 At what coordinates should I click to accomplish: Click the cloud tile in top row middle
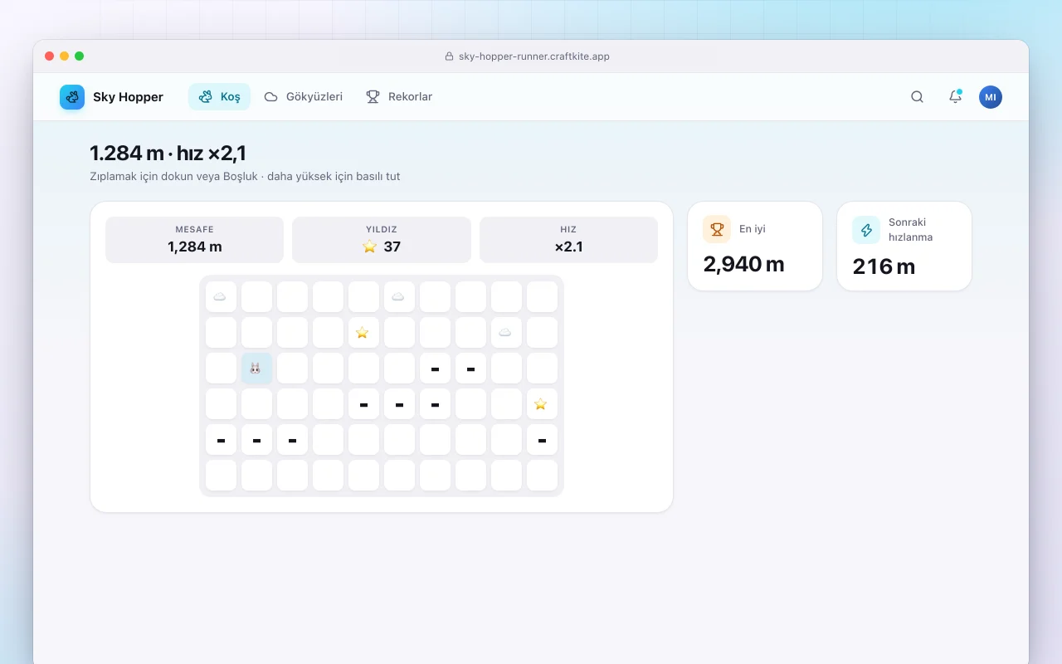[399, 296]
